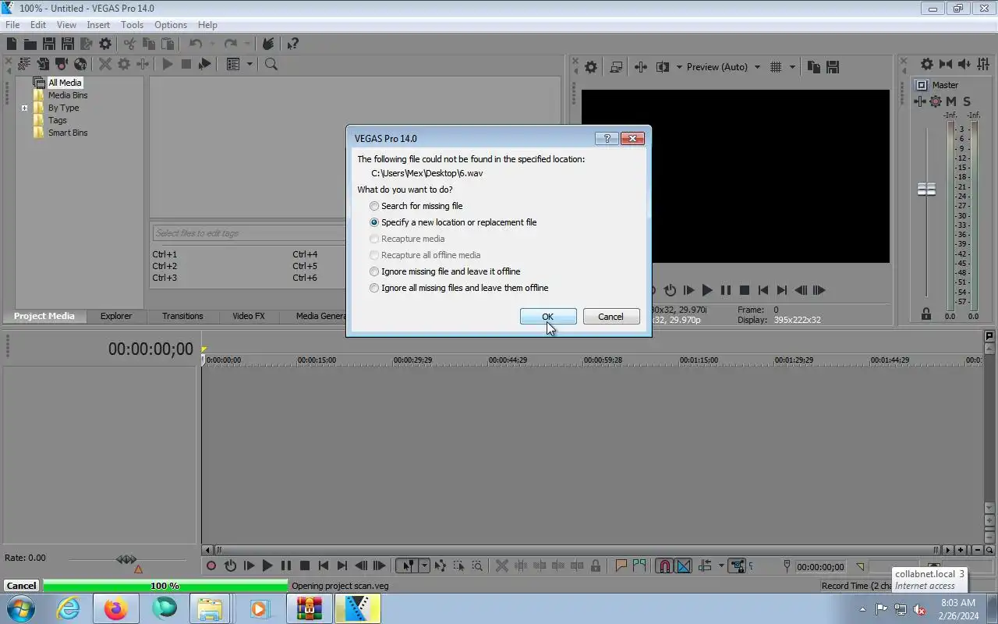Switch to the Transitions tab
The height and width of the screenshot is (624, 998).
coord(182,316)
